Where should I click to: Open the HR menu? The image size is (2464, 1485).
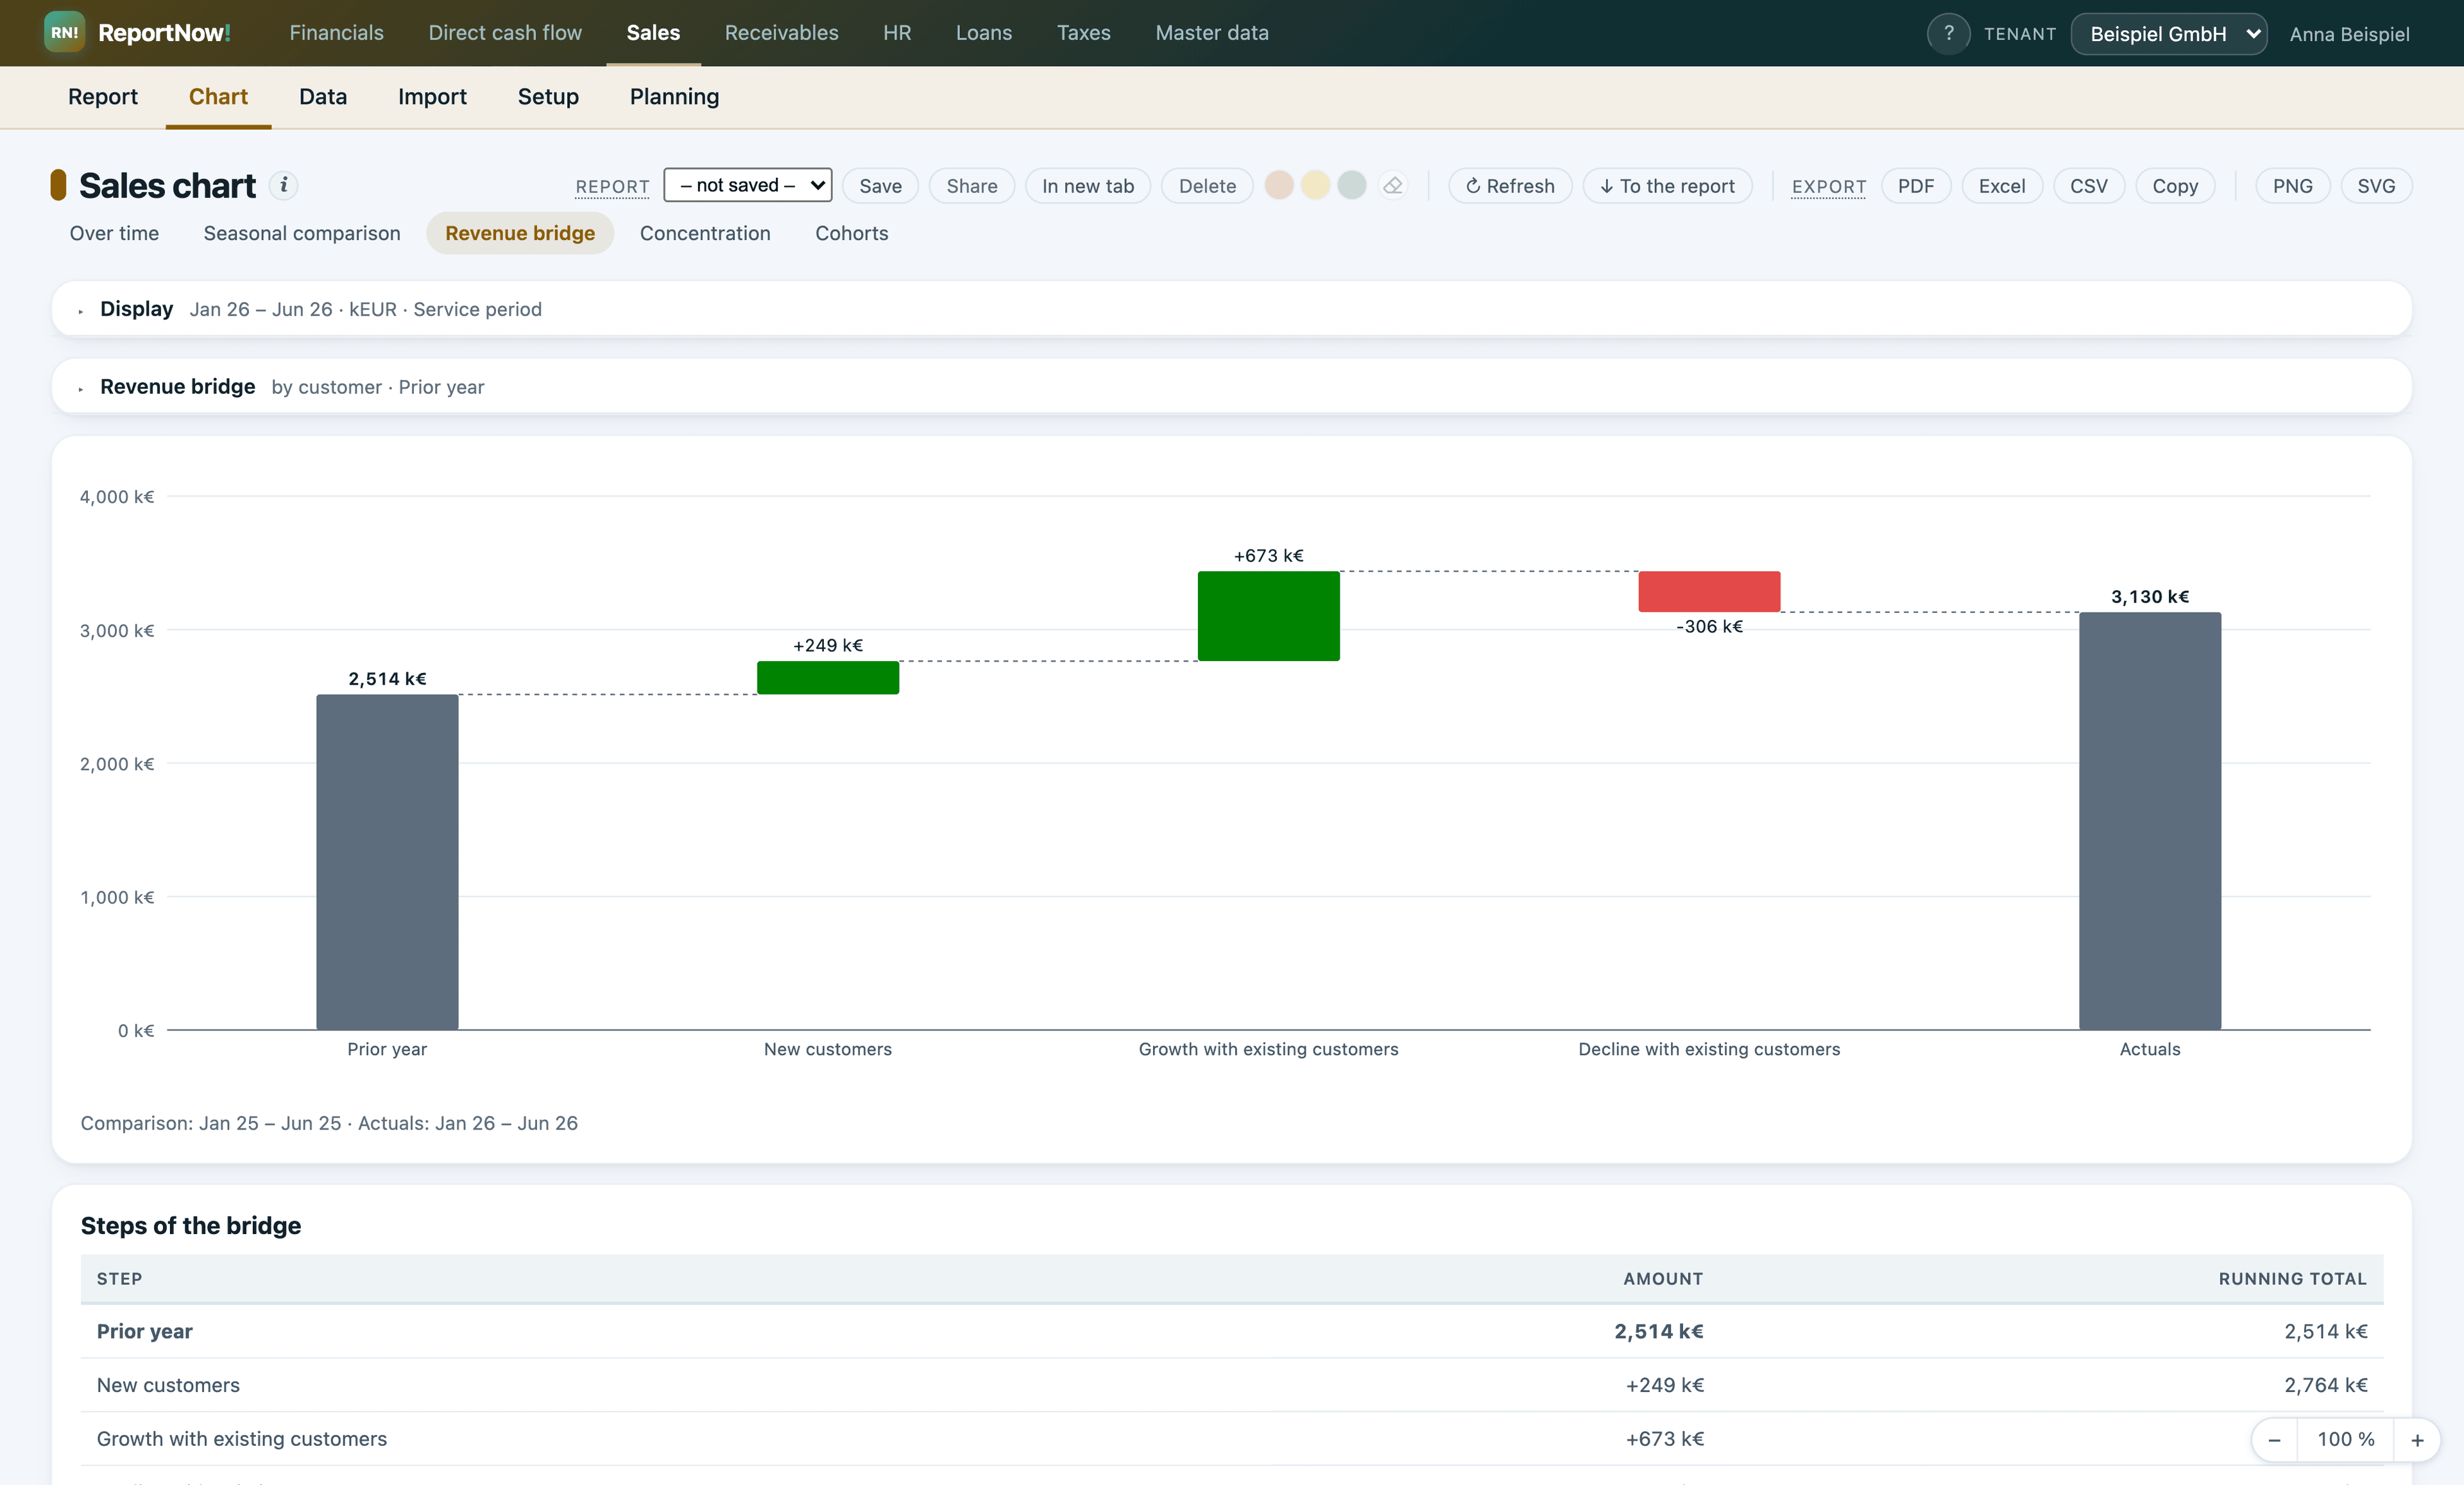[x=897, y=33]
